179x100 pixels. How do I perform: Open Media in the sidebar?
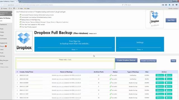pos(2,32)
